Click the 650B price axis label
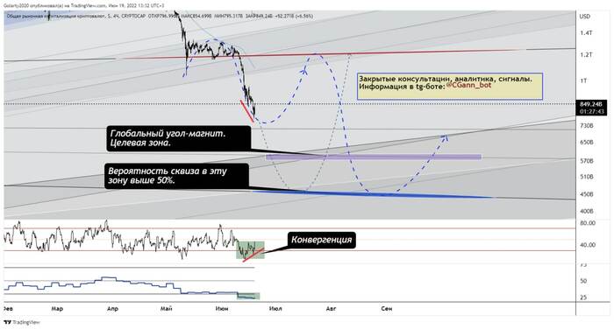Image resolution: width=614 pixels, height=329 pixels. click(x=587, y=143)
